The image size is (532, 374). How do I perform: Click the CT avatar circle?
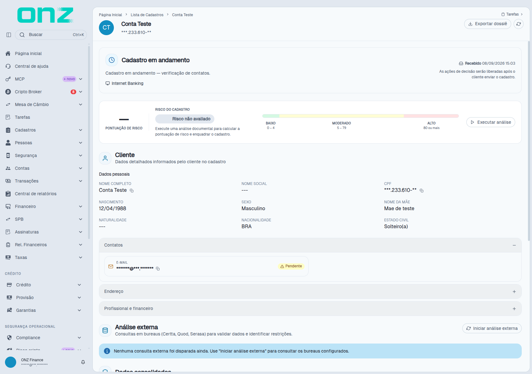tap(106, 28)
